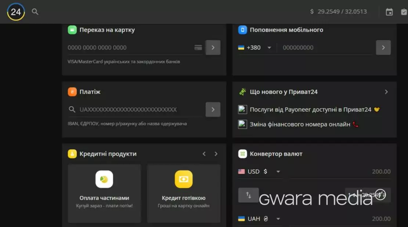Image resolution: width=408 pixels, height=227 pixels.
Task: Click the Конвертор валют icon
Action: pyautogui.click(x=242, y=154)
